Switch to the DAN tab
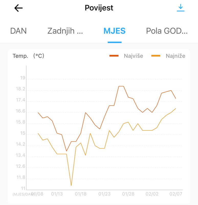This screenshot has height=205, width=198. (x=18, y=31)
